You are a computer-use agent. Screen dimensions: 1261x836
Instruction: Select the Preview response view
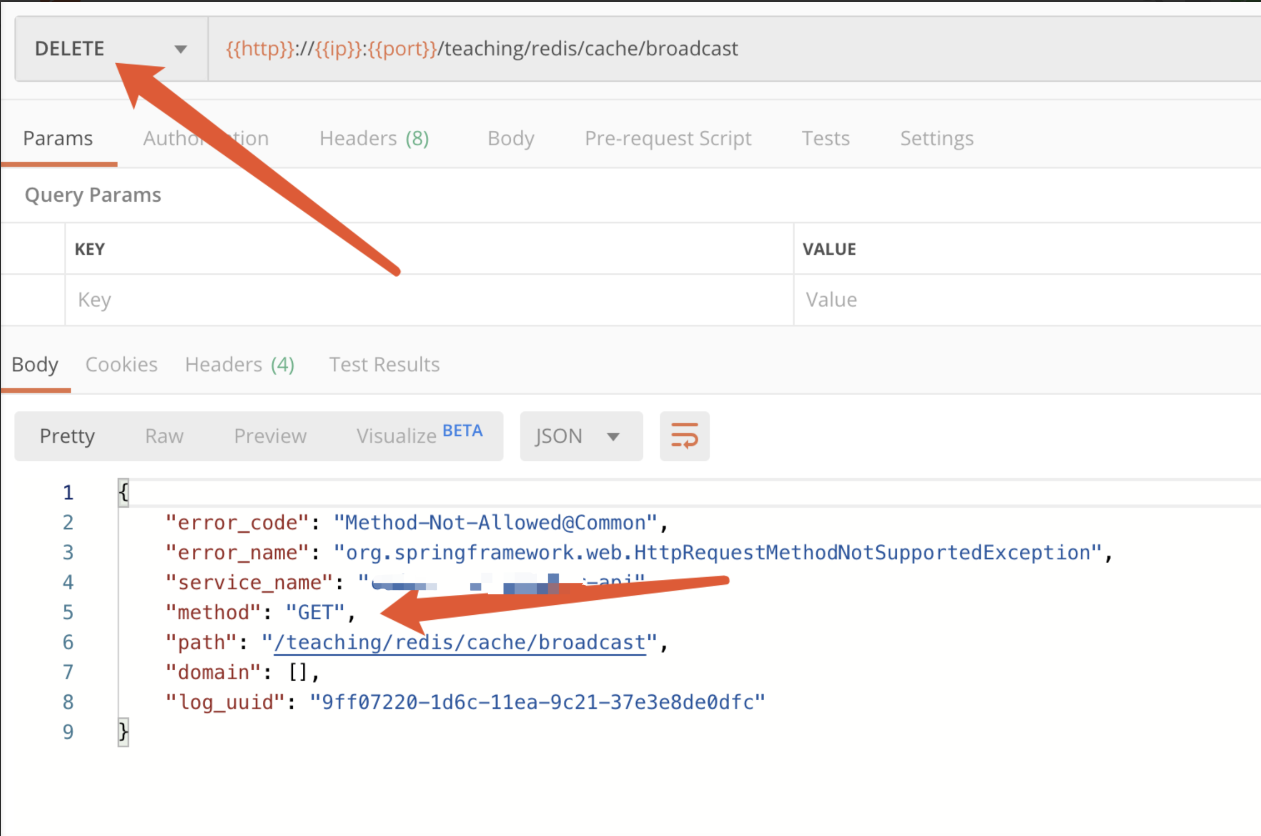pos(270,436)
